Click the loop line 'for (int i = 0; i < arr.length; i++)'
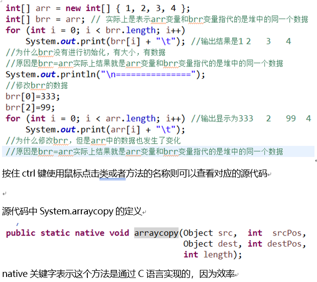Screen dimensions: 317x282 pos(95,119)
